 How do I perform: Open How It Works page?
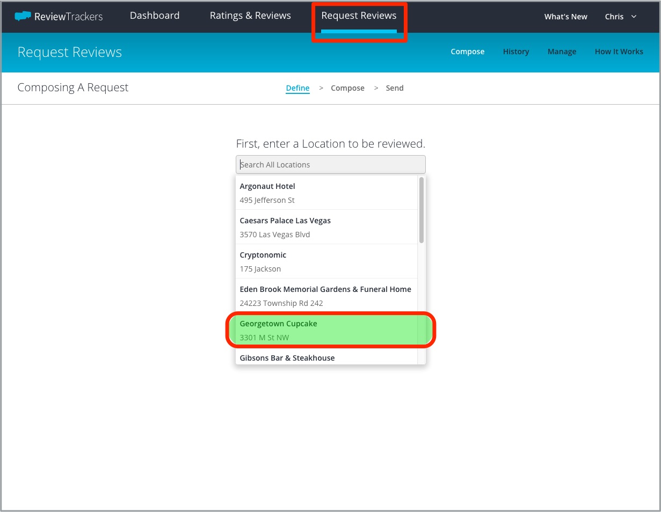[x=619, y=52]
